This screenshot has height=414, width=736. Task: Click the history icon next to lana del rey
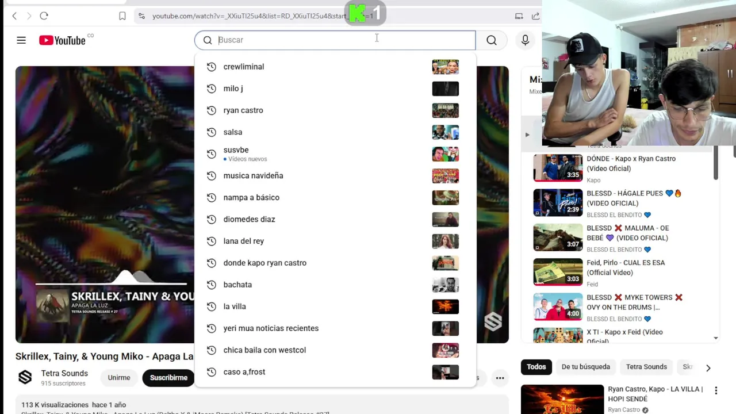coord(212,241)
